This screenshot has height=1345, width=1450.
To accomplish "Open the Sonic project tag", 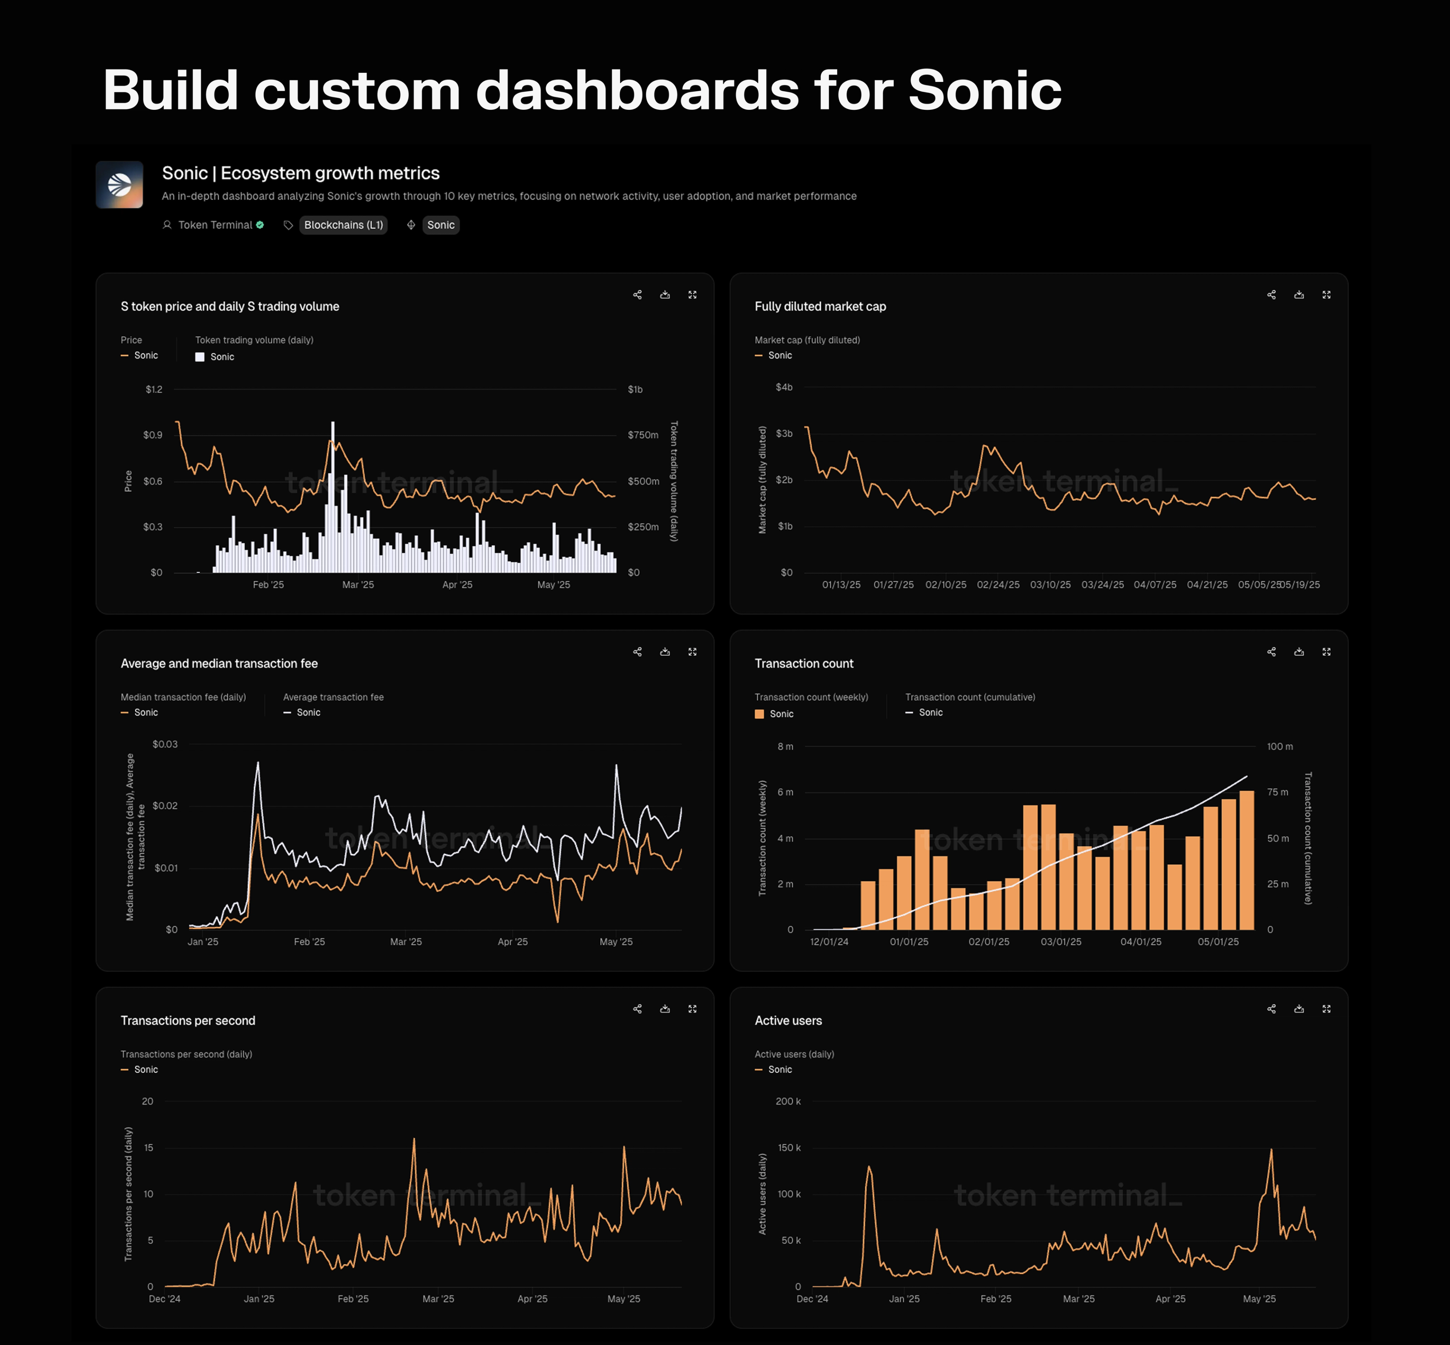I will point(441,225).
